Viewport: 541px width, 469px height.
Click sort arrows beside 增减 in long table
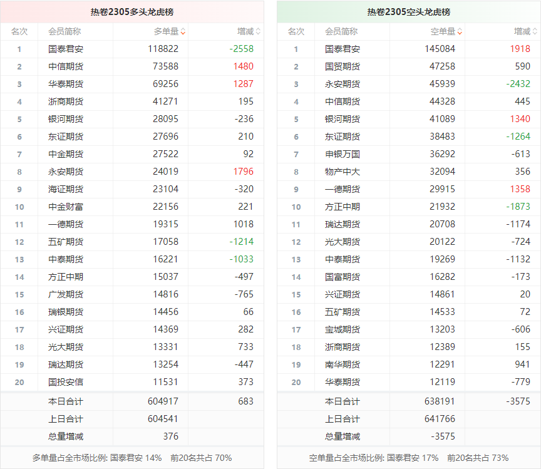pos(258,31)
